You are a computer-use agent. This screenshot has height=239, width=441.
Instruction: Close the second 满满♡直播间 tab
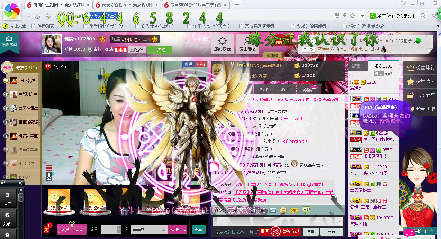click(156, 5)
